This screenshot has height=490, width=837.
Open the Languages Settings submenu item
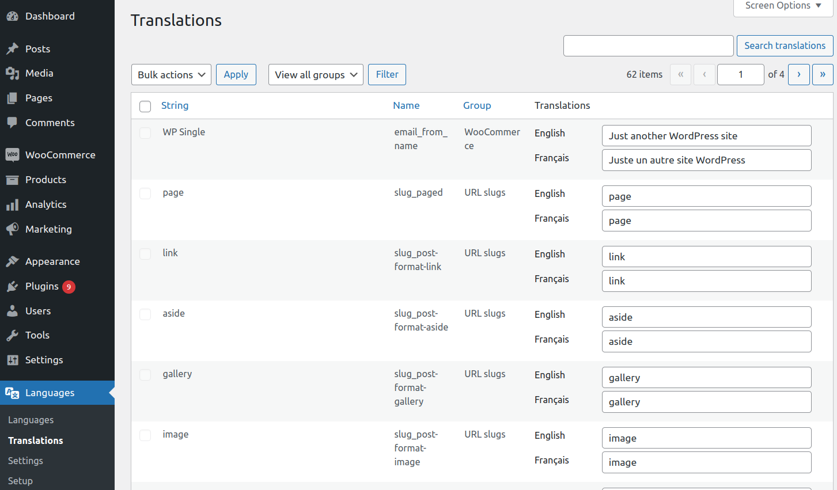click(x=25, y=461)
